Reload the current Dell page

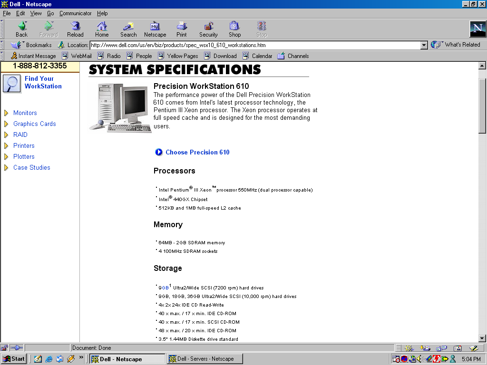coord(75,29)
